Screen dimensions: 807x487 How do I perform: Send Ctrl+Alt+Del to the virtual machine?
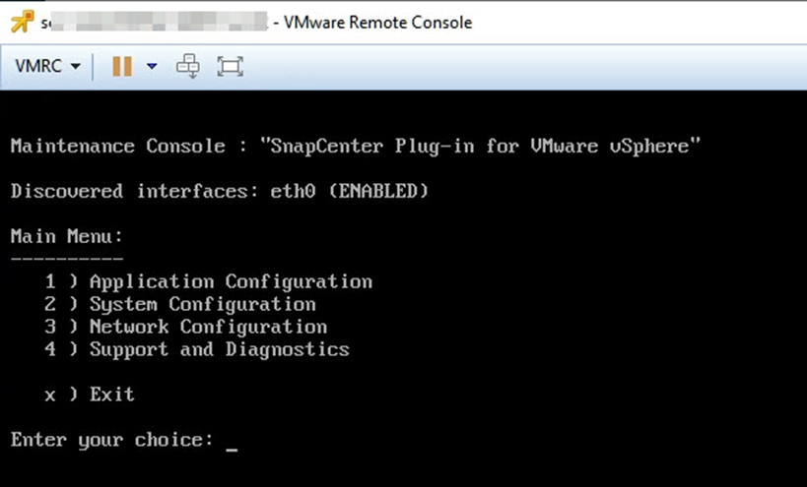point(187,67)
